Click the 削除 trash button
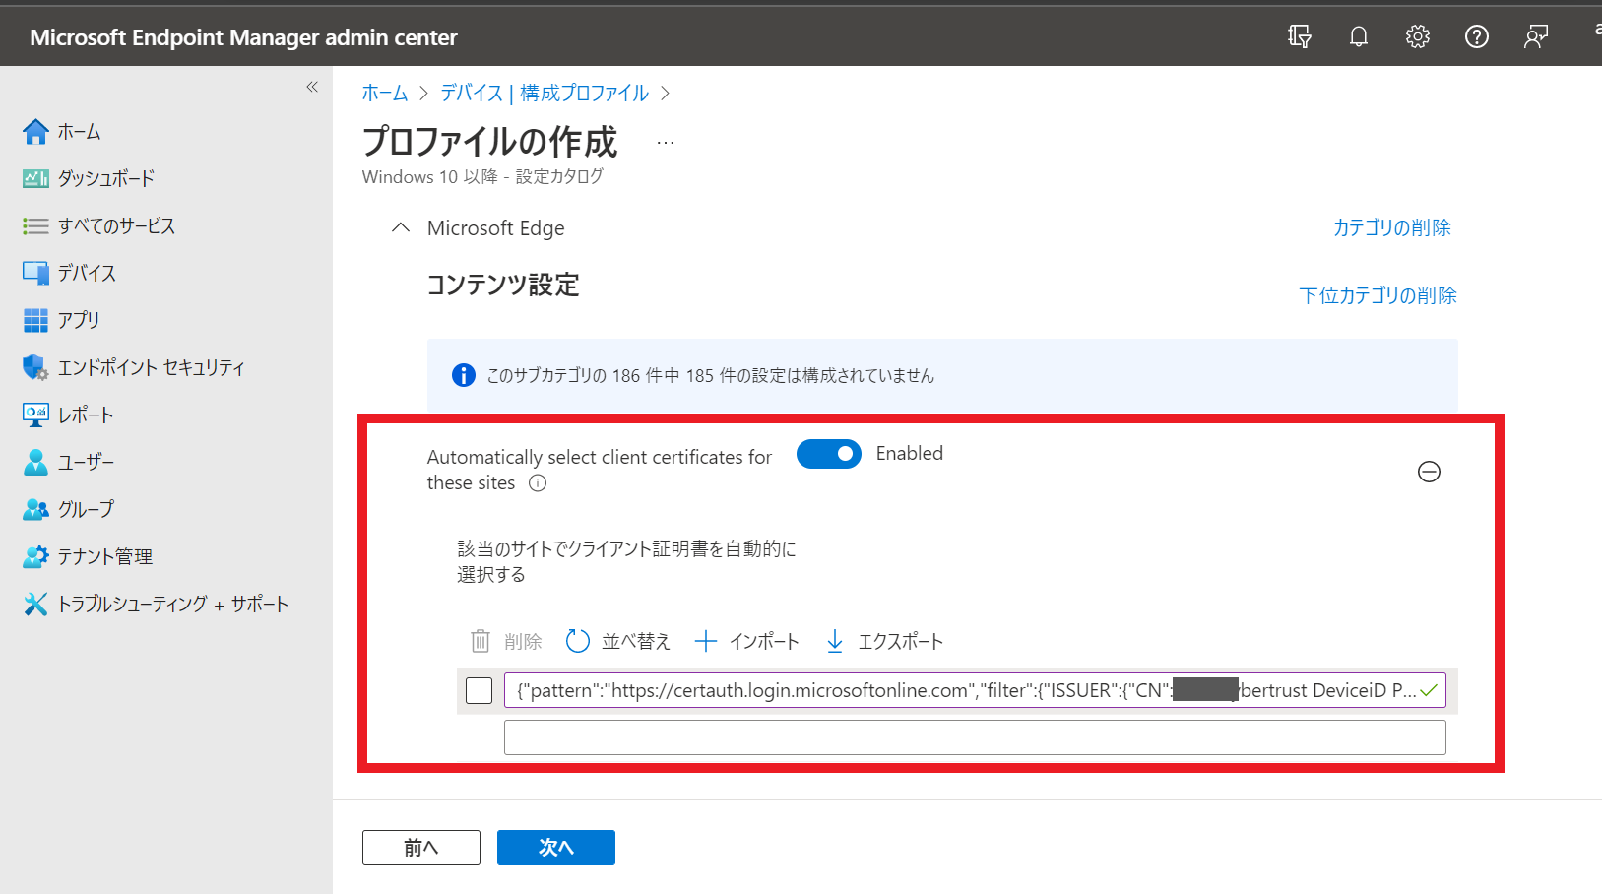This screenshot has width=1602, height=894. tap(506, 642)
